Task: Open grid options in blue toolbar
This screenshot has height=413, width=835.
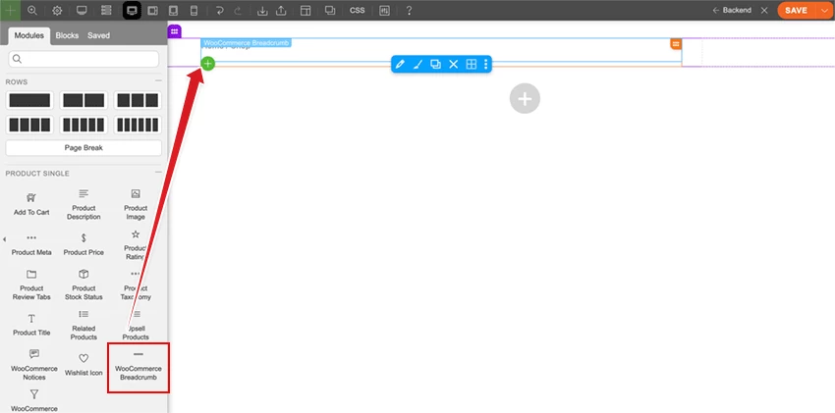Action: pos(472,65)
